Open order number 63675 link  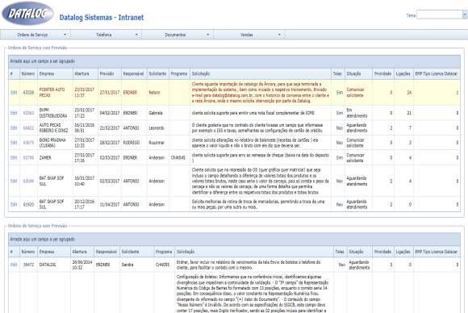coord(28,143)
